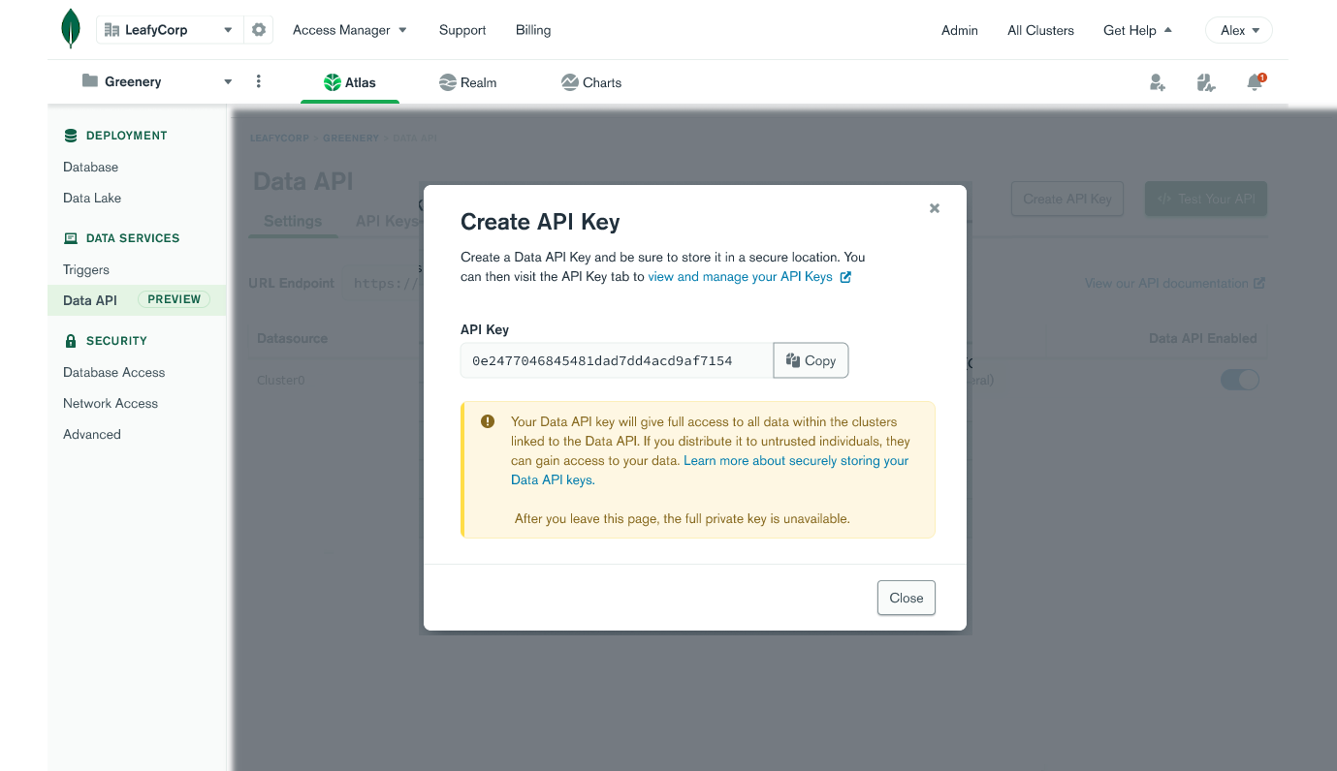Open Learn more about securely storing keys link
Viewport: 1337px width, 771px height.
pos(710,470)
